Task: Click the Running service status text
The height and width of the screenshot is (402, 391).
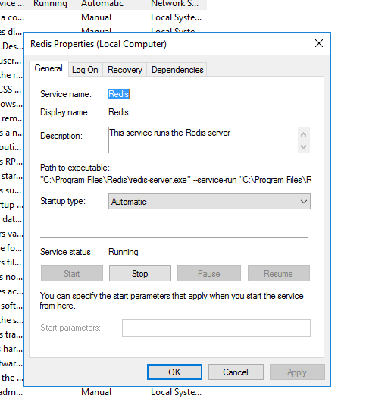Action: 124,252
